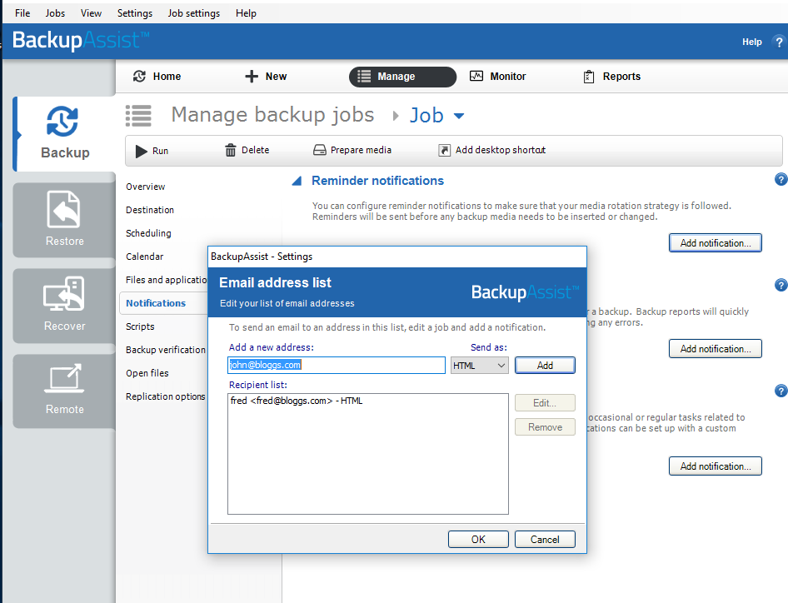Click the Run play icon
This screenshot has width=788, height=603.
pos(142,151)
